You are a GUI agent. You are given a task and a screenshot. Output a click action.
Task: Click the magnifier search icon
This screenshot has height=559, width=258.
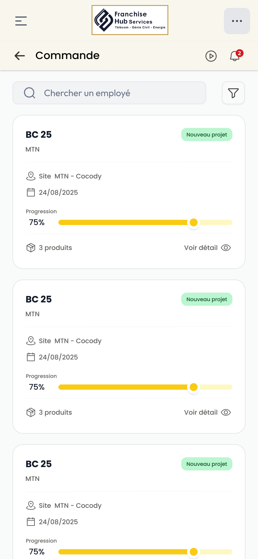click(30, 93)
